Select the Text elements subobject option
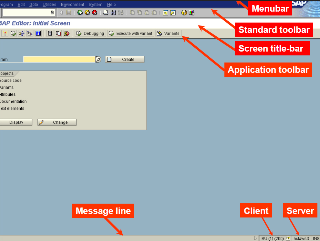This screenshot has height=241, width=320. pyautogui.click(x=12, y=109)
